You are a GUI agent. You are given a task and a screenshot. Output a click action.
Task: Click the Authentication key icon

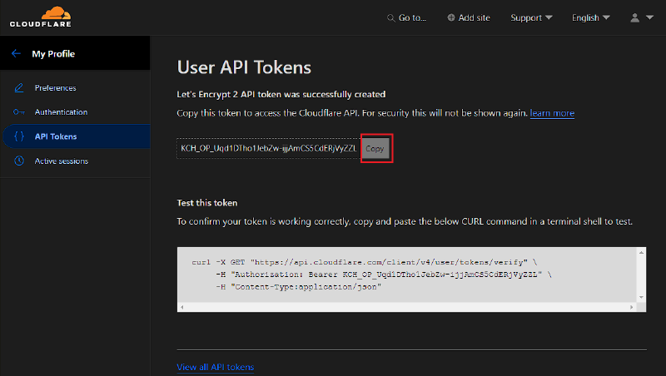[x=19, y=112]
